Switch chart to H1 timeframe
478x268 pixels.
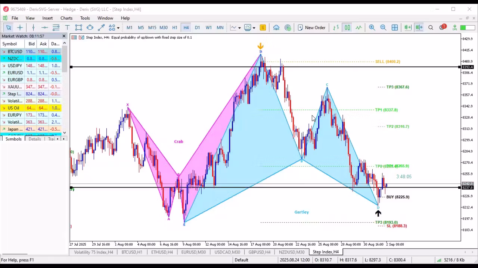pos(175,28)
